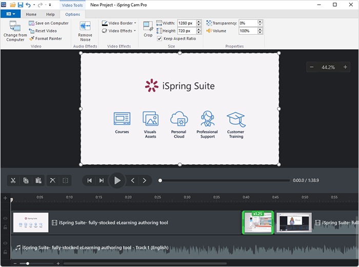
Task: Click the Transparency input field
Action: tap(248, 23)
